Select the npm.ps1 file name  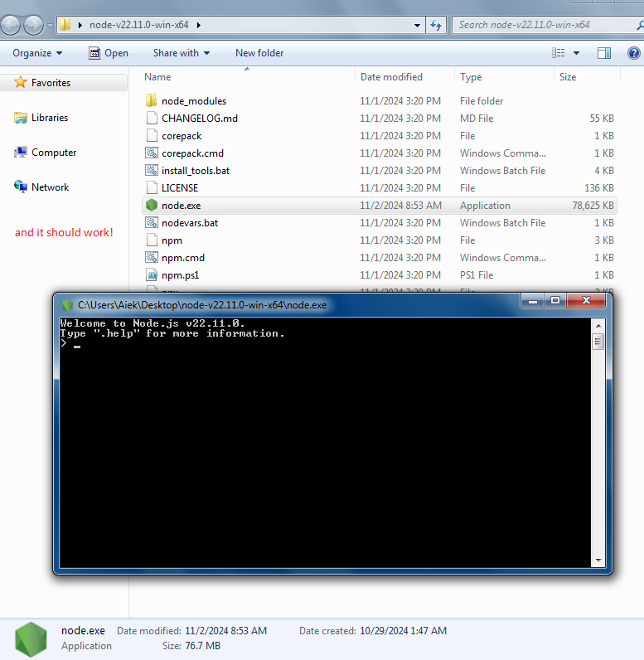coord(180,274)
